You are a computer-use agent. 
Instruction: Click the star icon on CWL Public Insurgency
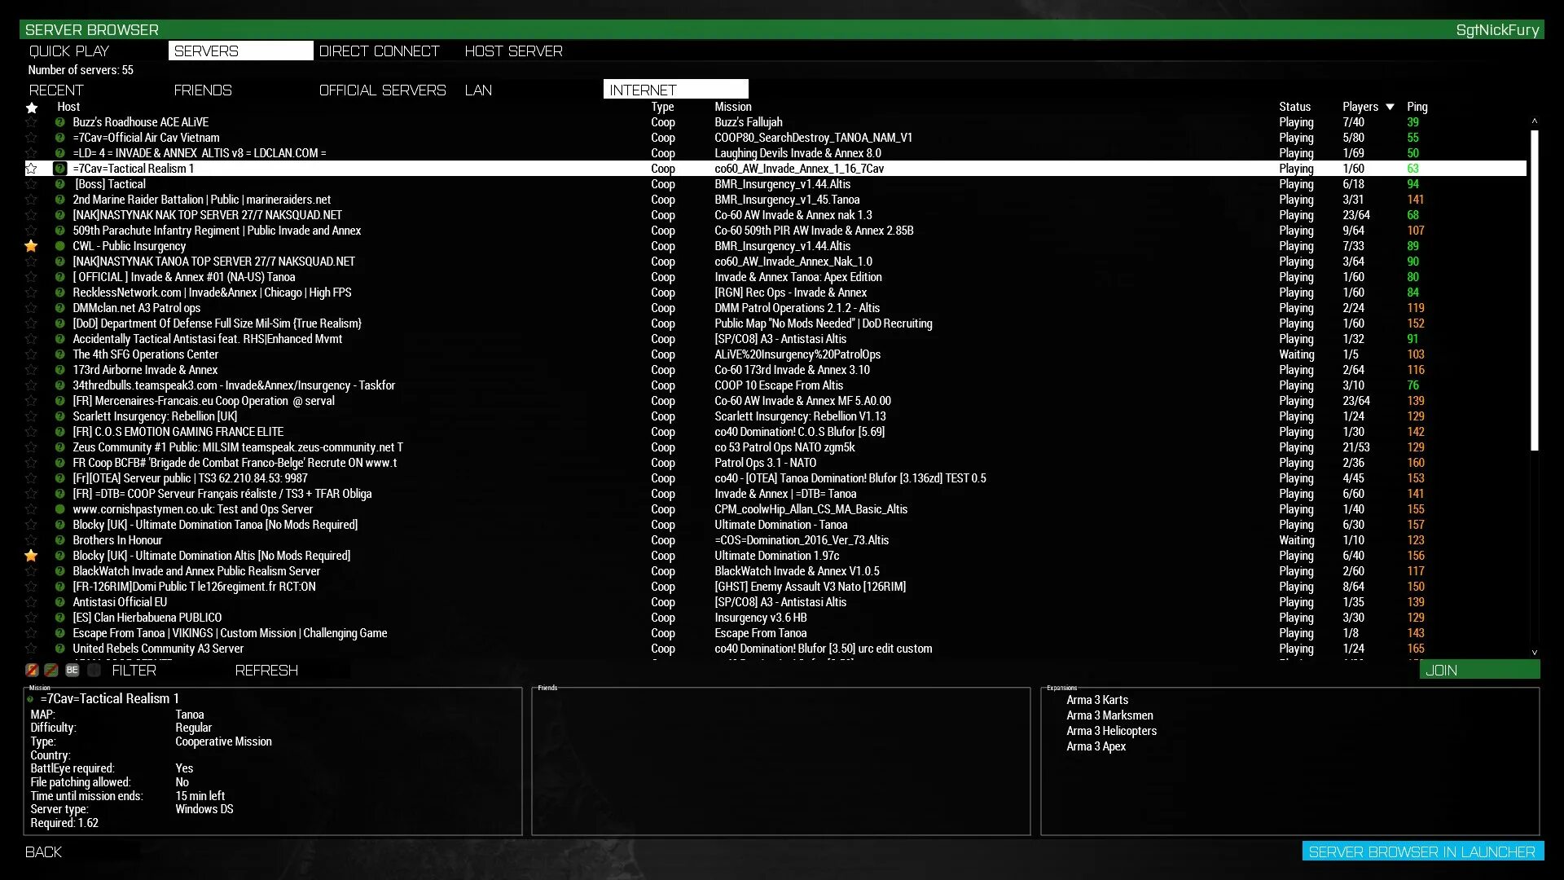pyautogui.click(x=31, y=245)
